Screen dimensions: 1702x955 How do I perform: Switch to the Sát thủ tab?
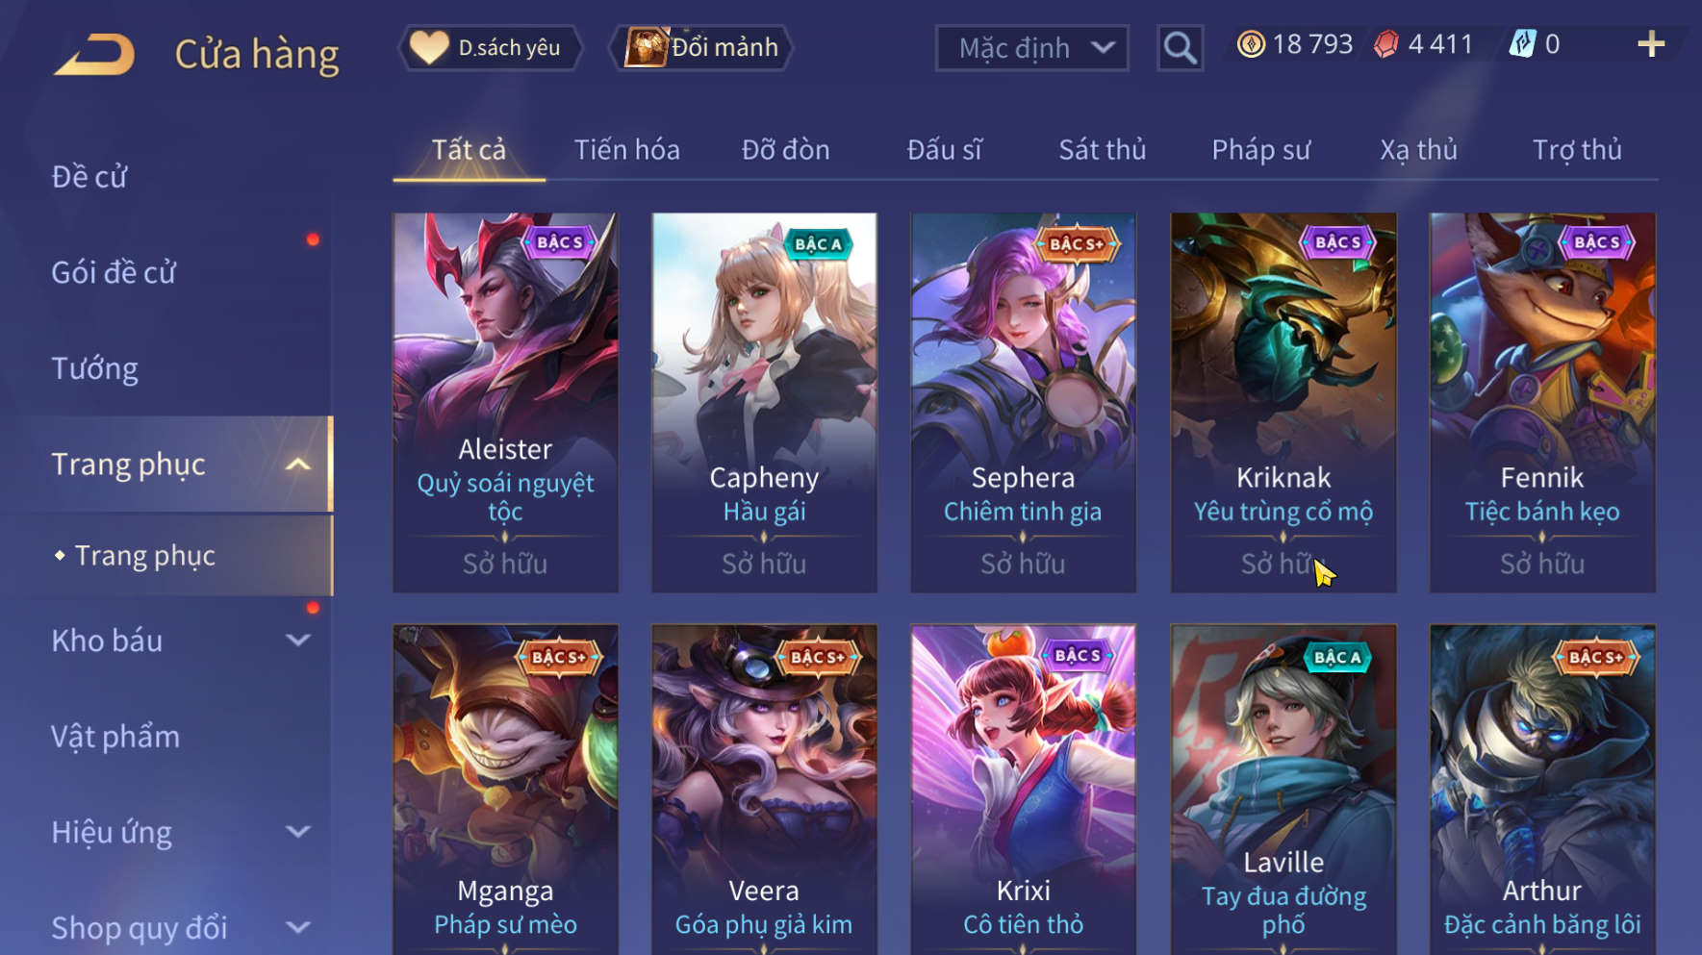tap(1102, 150)
